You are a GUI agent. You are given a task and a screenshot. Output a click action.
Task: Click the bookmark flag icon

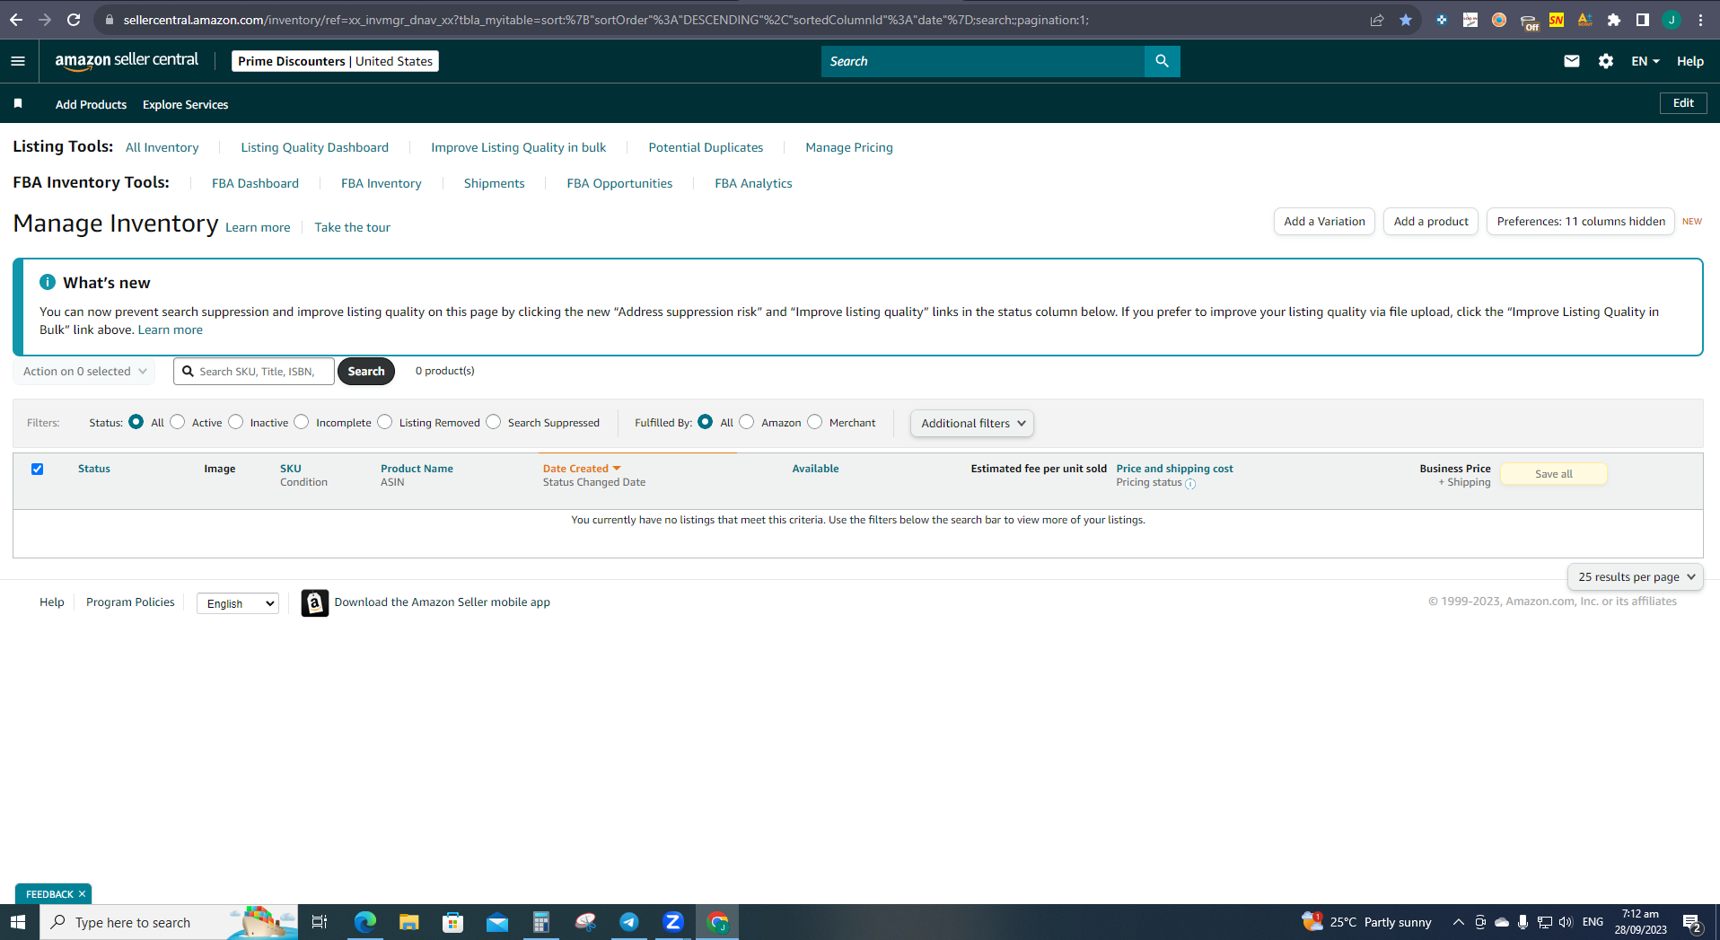(18, 104)
